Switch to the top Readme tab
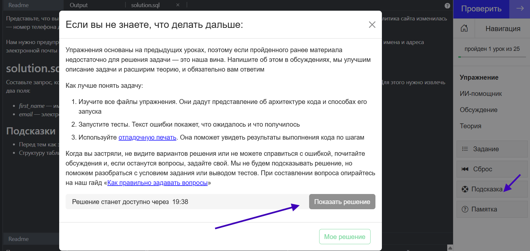 pos(18,5)
